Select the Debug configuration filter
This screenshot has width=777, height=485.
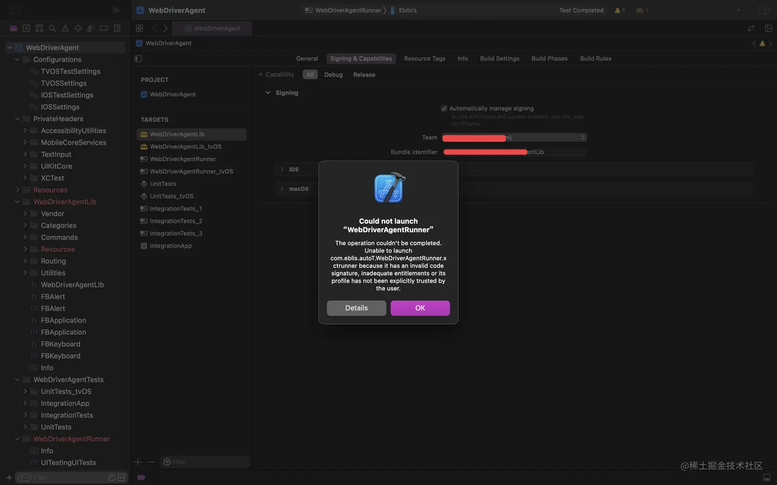334,75
